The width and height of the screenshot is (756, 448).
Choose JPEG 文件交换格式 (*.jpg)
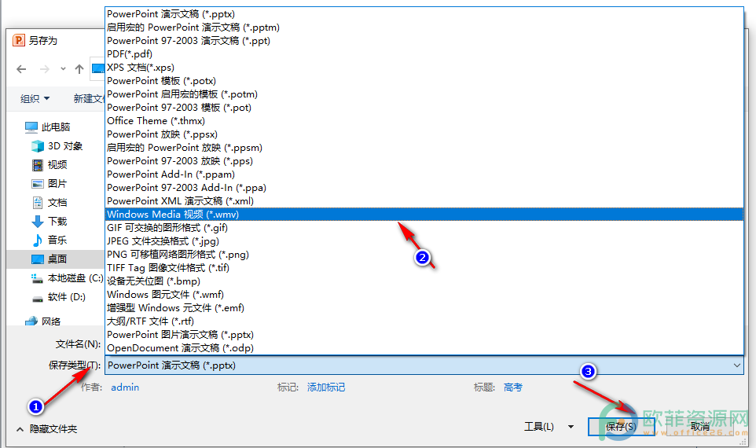pos(424,241)
